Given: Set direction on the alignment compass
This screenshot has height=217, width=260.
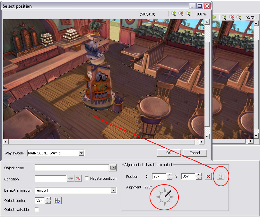Looking at the screenshot, I should click(x=165, y=197).
